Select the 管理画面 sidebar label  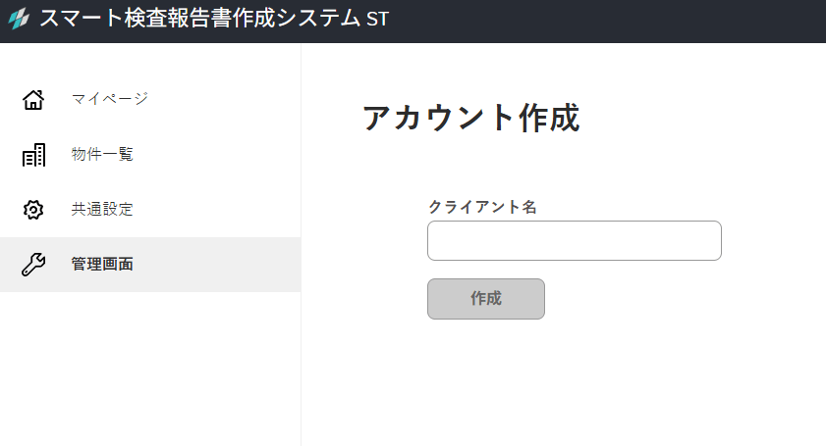102,265
